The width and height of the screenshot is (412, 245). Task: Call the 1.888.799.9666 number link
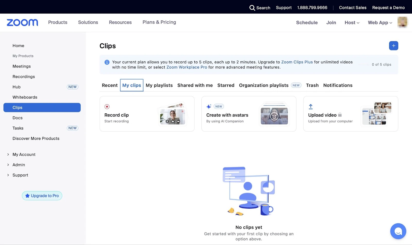(x=312, y=8)
